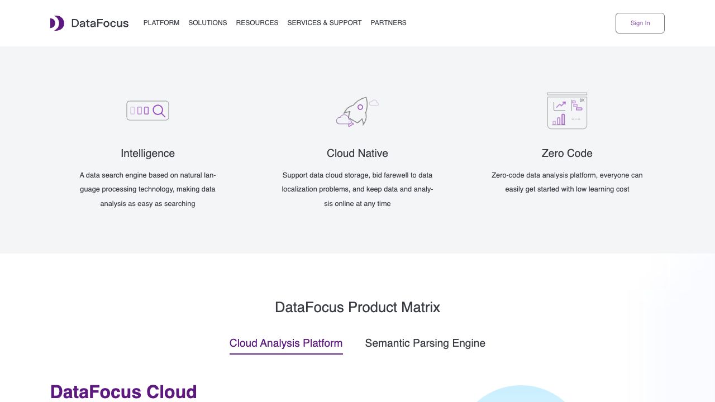
Task: Click the Zero Code description text
Action: (x=567, y=182)
